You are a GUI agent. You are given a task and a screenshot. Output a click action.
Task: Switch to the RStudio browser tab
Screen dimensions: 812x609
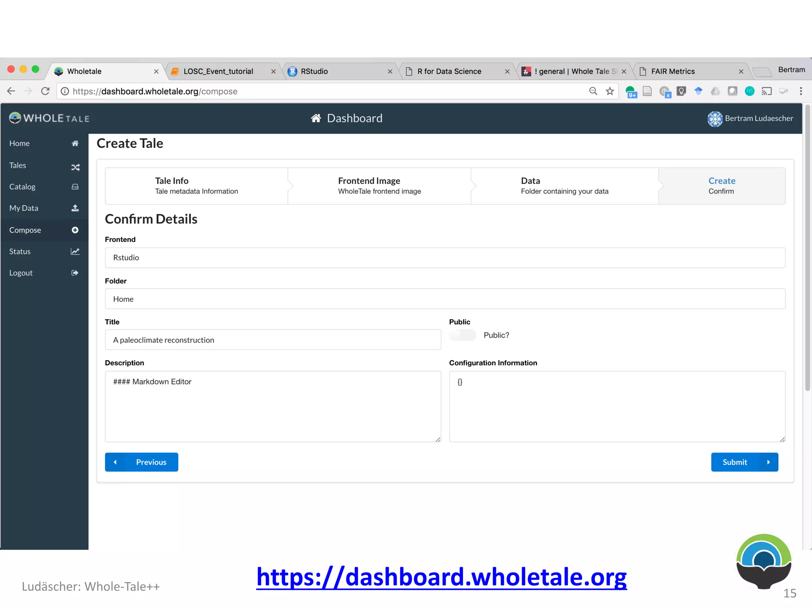click(x=339, y=71)
